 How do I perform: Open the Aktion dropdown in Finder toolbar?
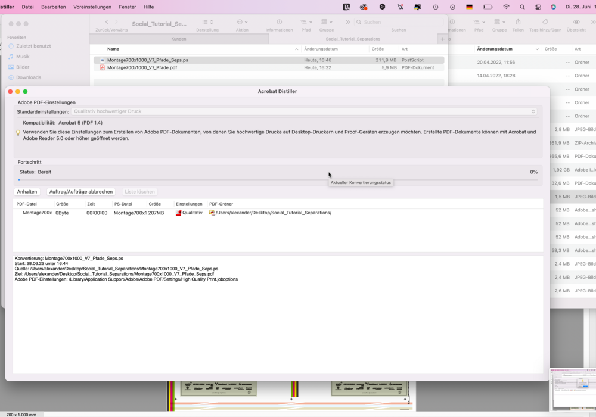pos(242,22)
